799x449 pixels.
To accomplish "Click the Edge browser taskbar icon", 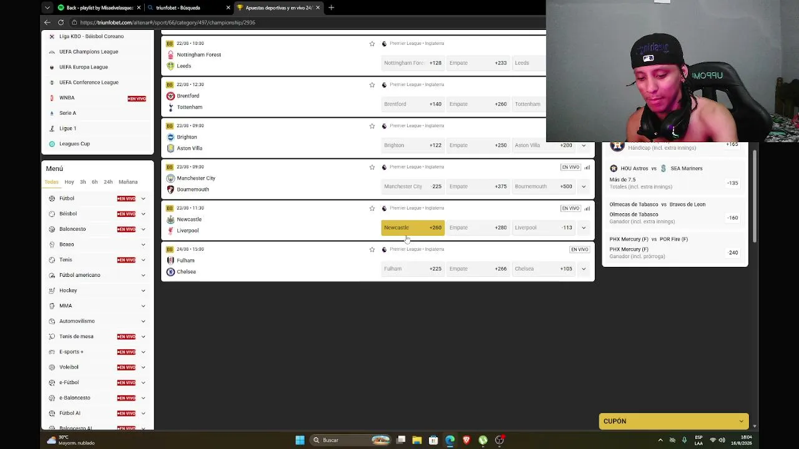I will [x=450, y=440].
